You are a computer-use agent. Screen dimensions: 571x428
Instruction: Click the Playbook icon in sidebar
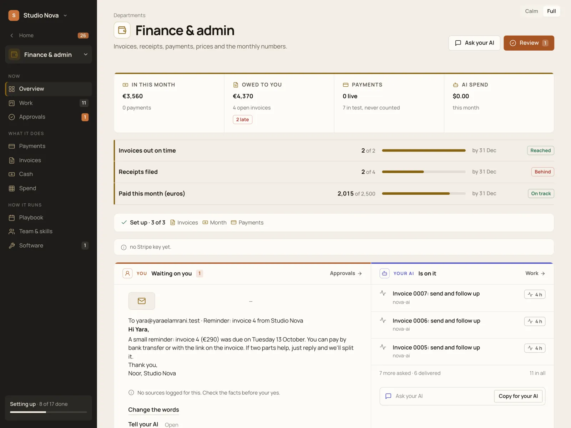(x=12, y=218)
